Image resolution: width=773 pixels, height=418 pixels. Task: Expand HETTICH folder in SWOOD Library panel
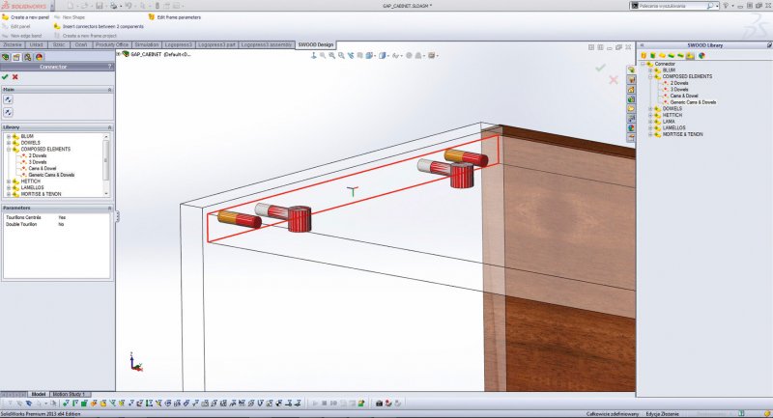(x=651, y=115)
